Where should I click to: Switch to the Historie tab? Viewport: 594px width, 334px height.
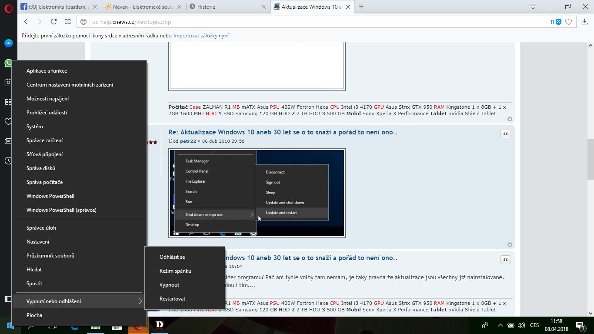227,7
